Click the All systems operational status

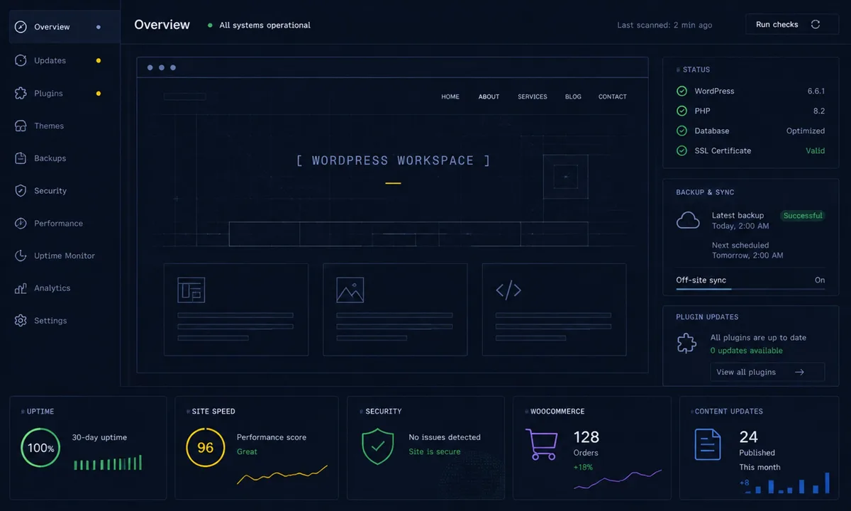(260, 25)
